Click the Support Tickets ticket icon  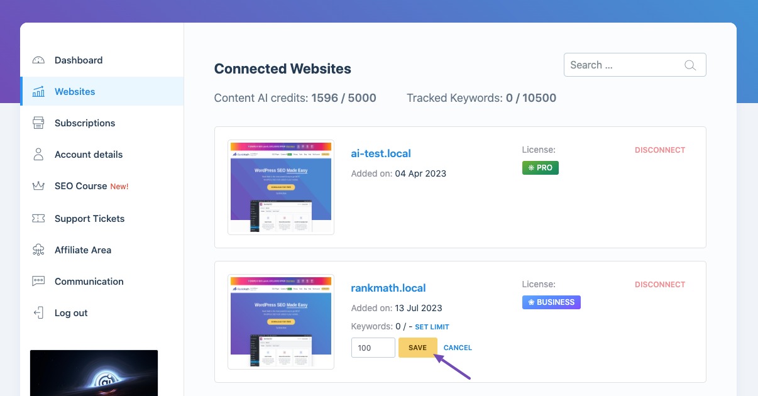38,219
